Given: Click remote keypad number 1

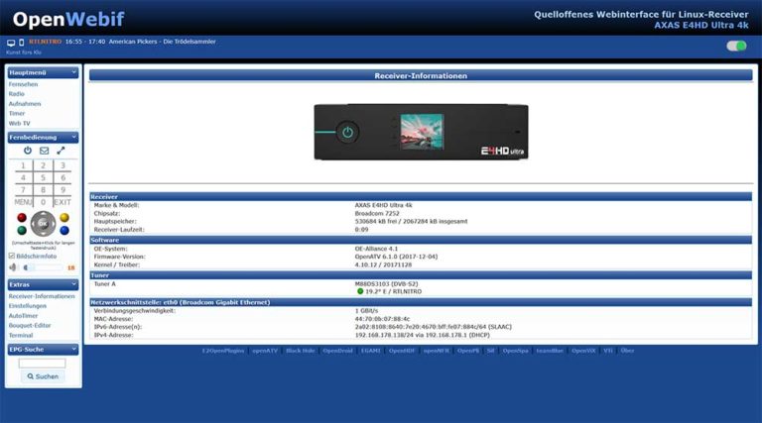Looking at the screenshot, I should (x=23, y=165).
